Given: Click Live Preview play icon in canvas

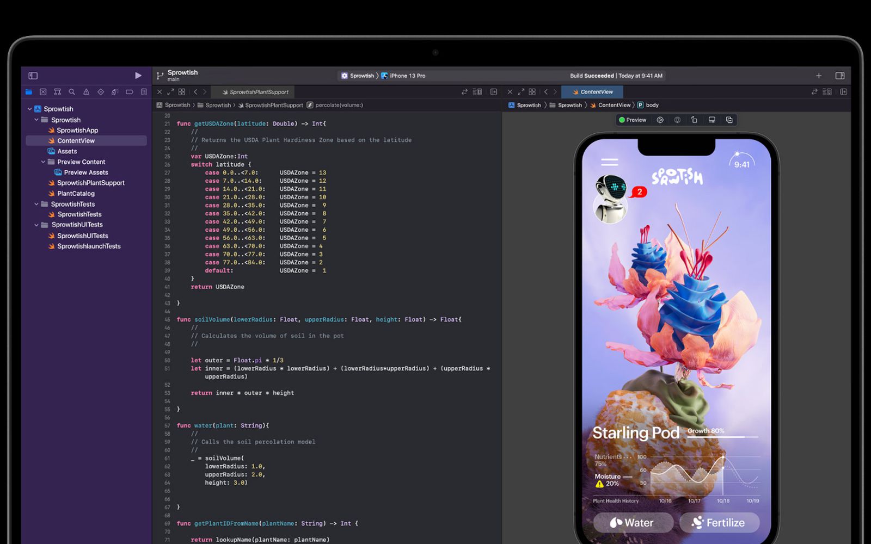Looking at the screenshot, I should point(660,120).
